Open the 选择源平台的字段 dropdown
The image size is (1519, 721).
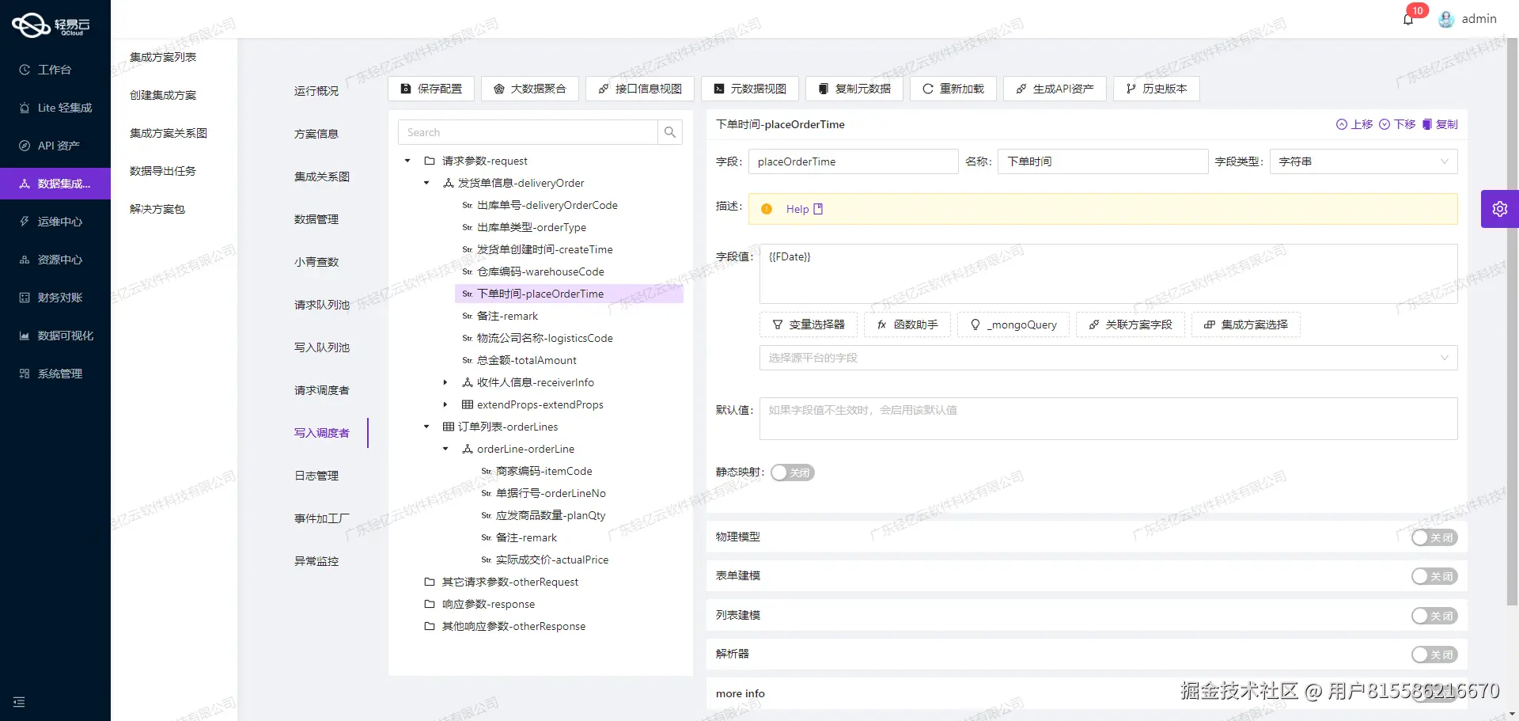[x=1107, y=358]
